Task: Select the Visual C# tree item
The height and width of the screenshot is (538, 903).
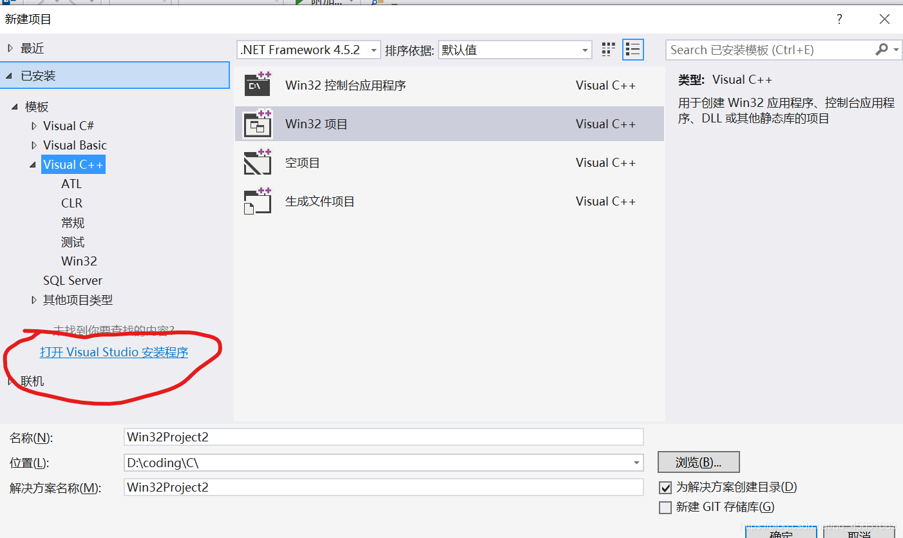Action: [x=68, y=126]
